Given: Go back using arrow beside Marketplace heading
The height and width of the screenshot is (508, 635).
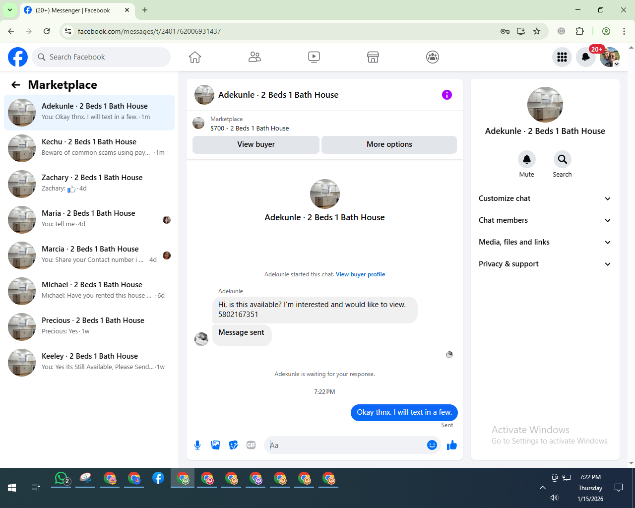Looking at the screenshot, I should (16, 85).
